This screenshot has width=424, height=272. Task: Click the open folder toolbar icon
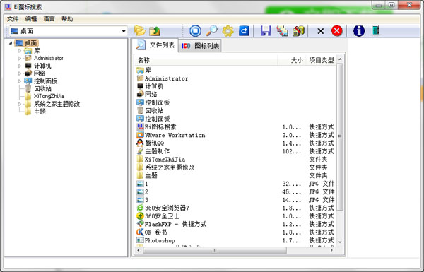(x=140, y=31)
